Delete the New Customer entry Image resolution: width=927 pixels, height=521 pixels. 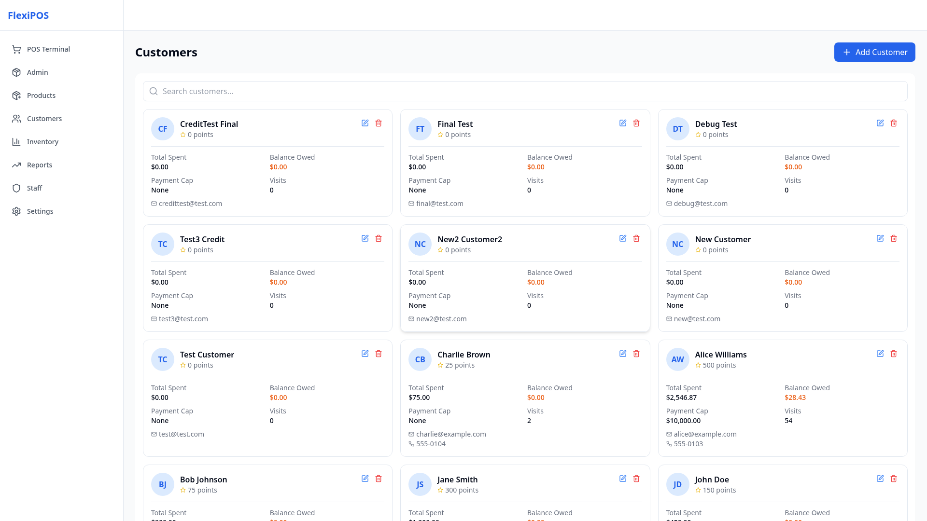[x=894, y=238]
